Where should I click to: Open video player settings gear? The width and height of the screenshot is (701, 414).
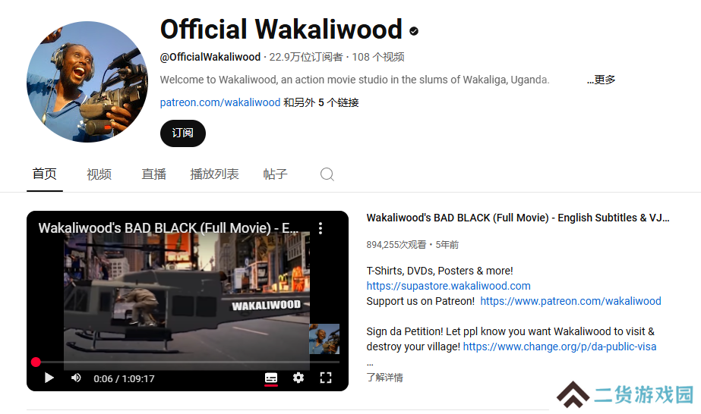(x=298, y=378)
